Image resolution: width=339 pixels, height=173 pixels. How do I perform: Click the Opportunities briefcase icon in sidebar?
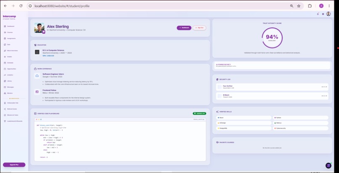(5, 69)
